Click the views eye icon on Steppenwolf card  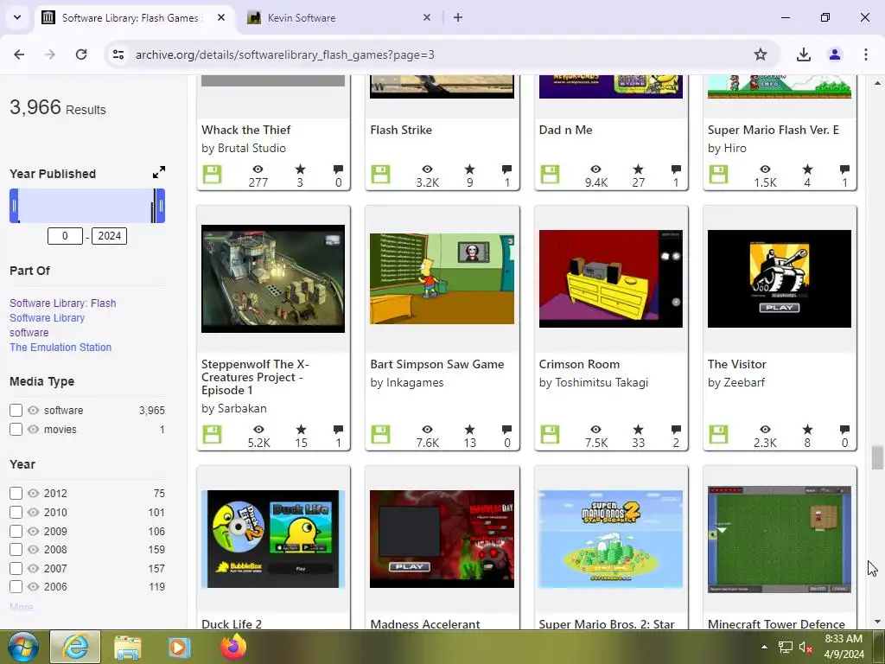click(258, 430)
